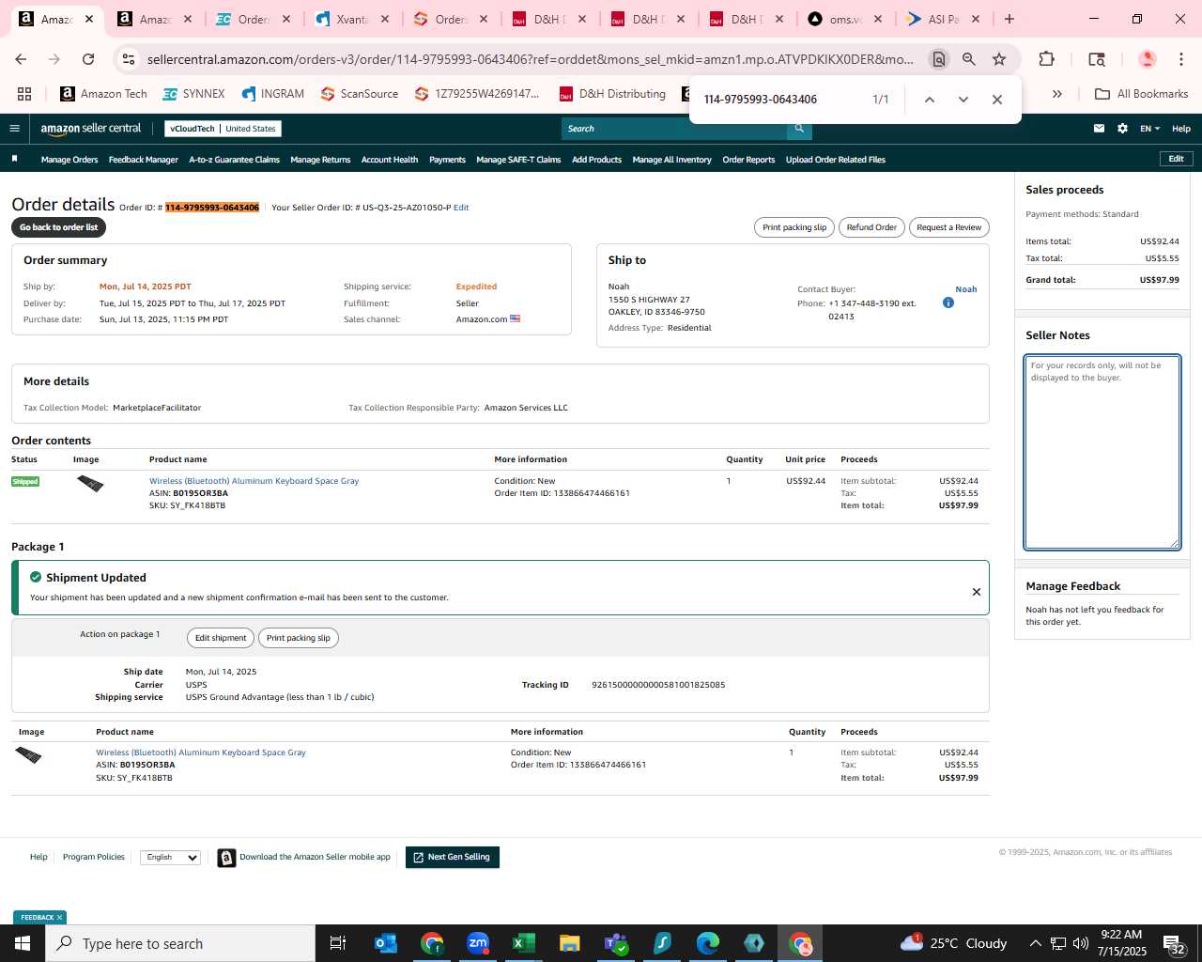Click the bookmark flag icon in the navigation bar

pyautogui.click(x=14, y=159)
